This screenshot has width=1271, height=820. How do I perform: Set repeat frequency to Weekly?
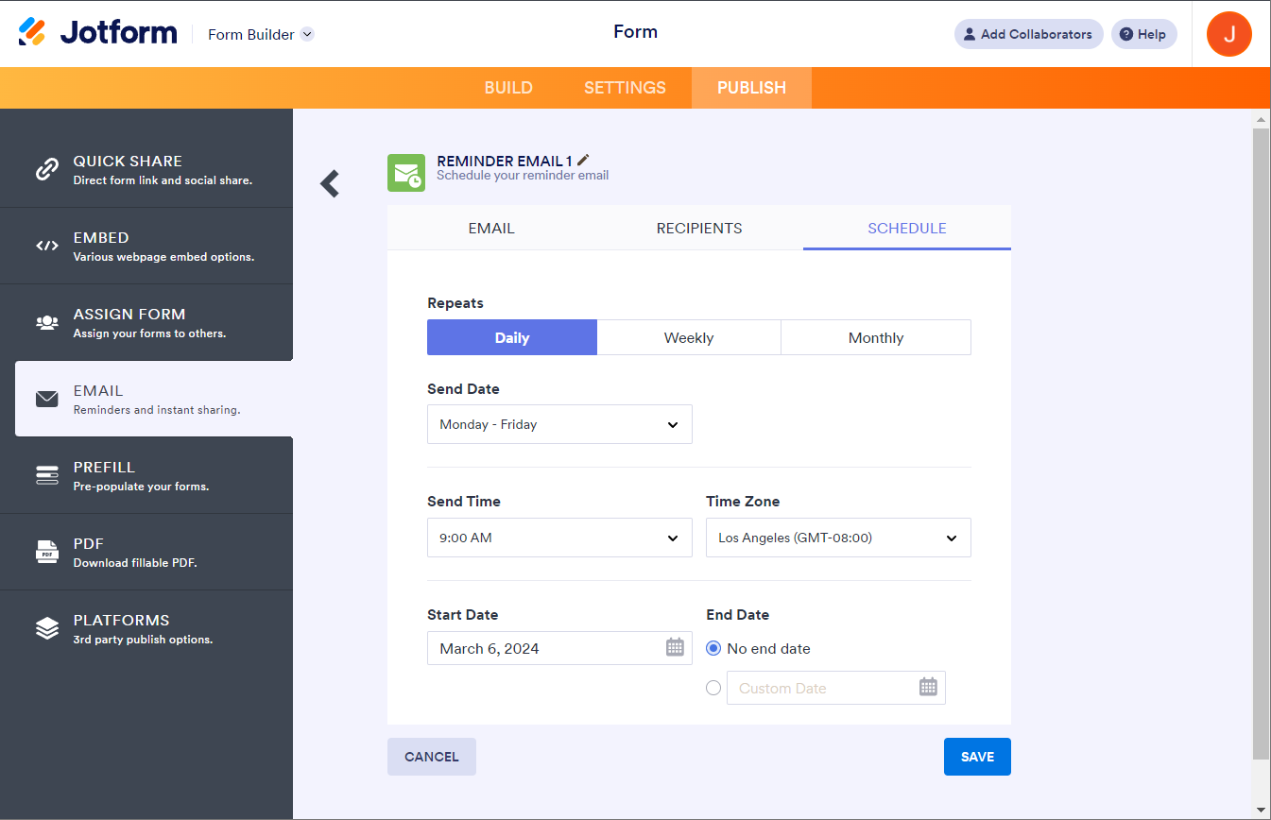point(689,337)
